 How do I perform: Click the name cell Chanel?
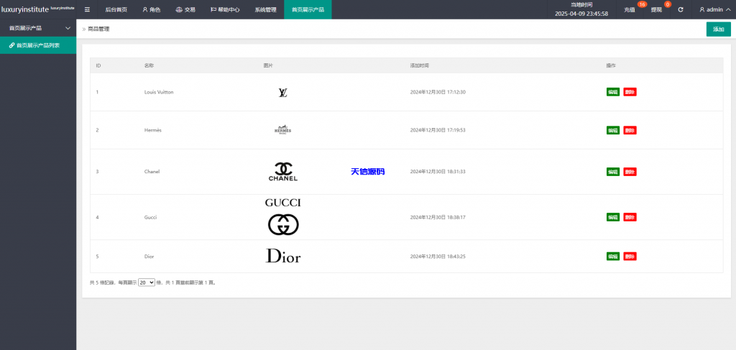tap(152, 172)
